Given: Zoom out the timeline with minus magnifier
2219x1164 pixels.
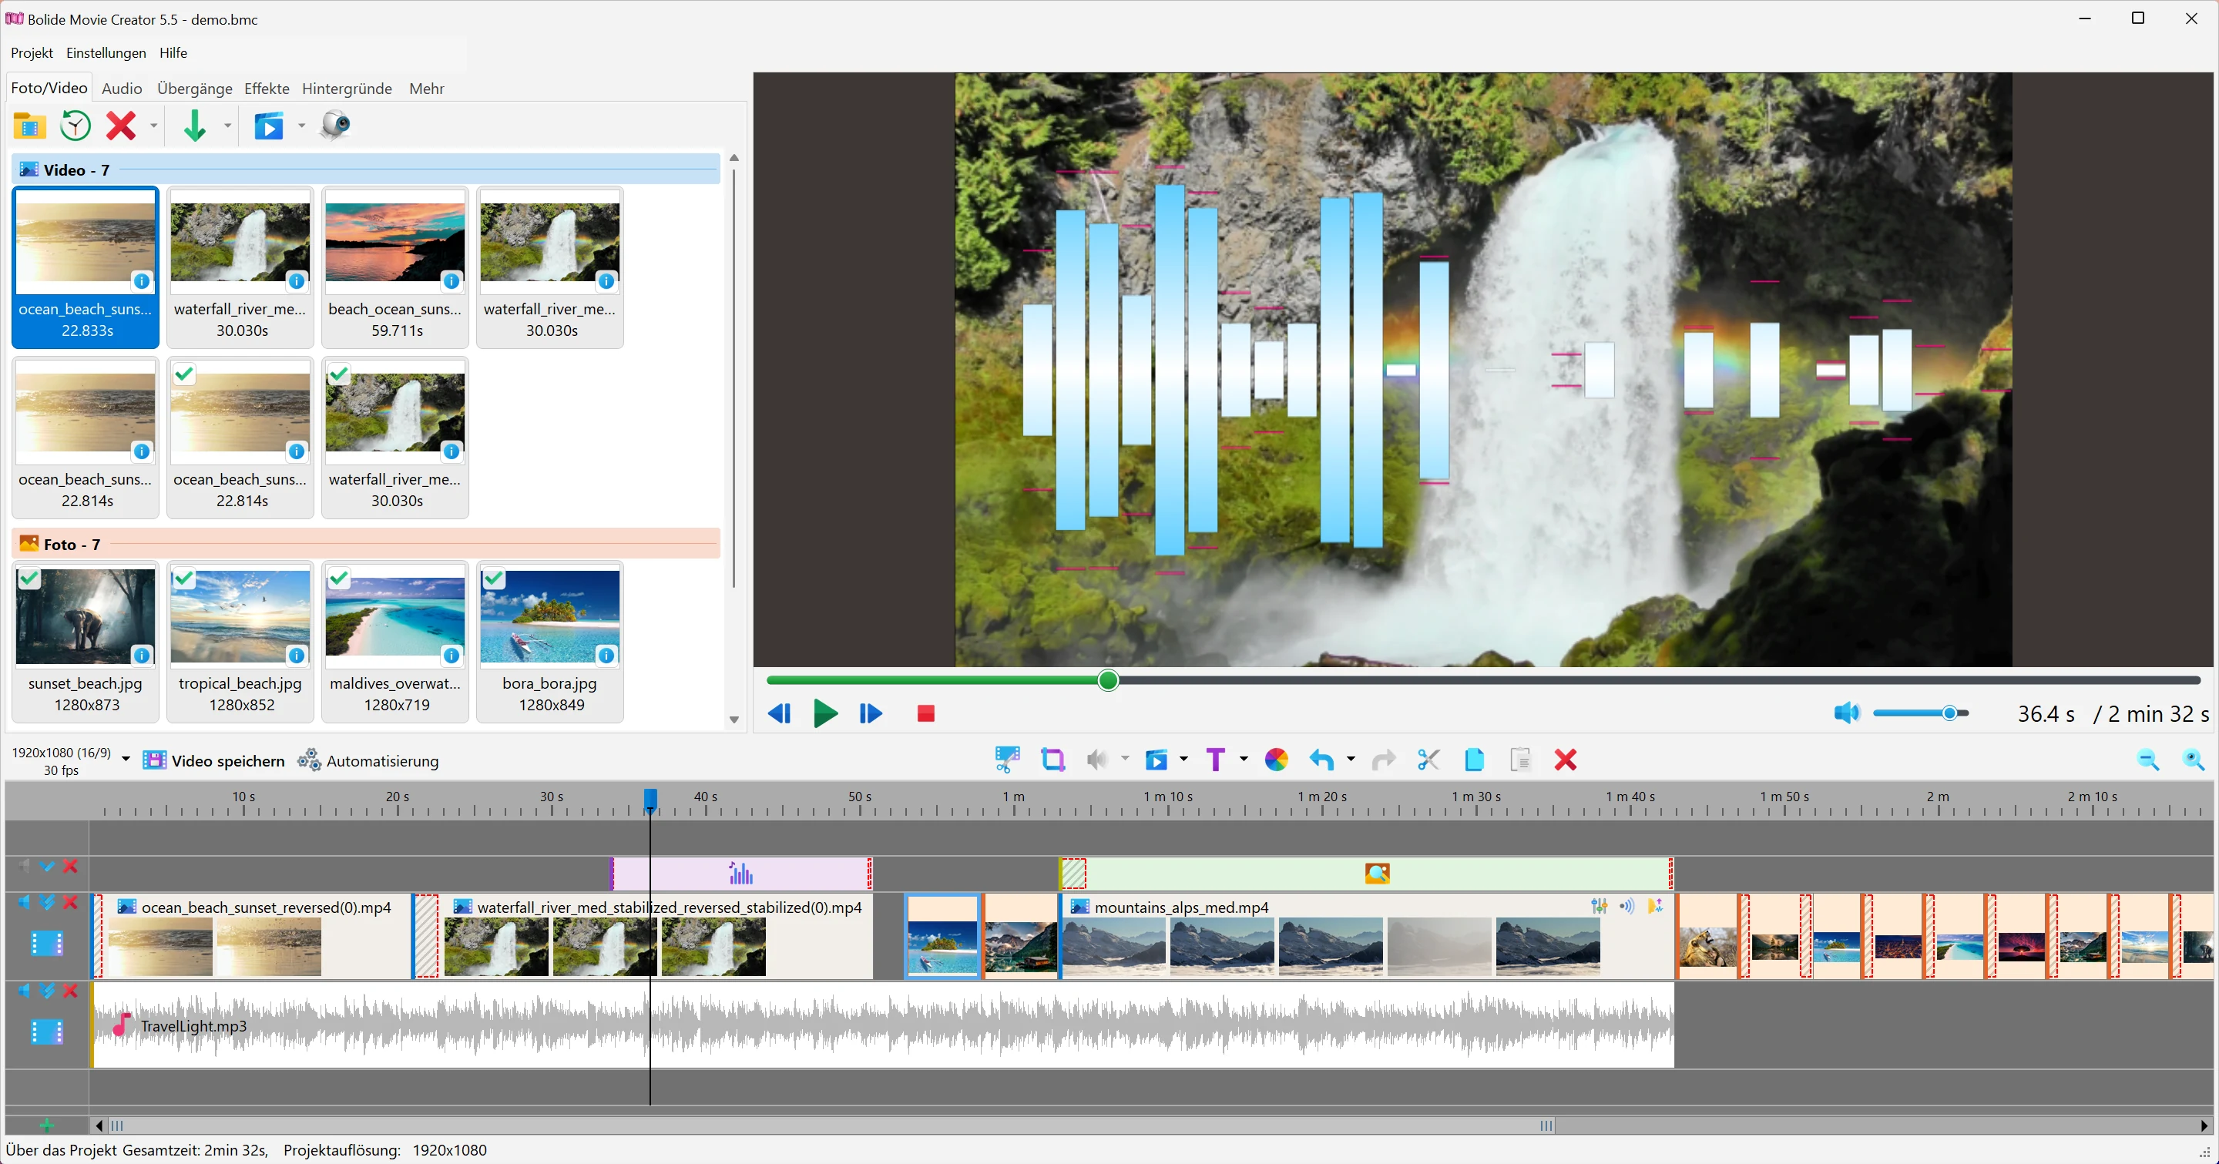Looking at the screenshot, I should coord(2148,760).
